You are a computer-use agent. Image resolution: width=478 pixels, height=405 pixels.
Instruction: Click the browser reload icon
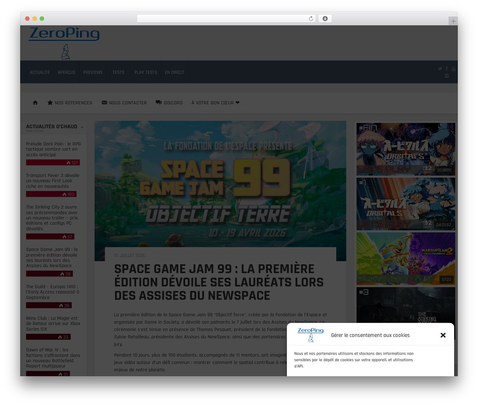[311, 19]
